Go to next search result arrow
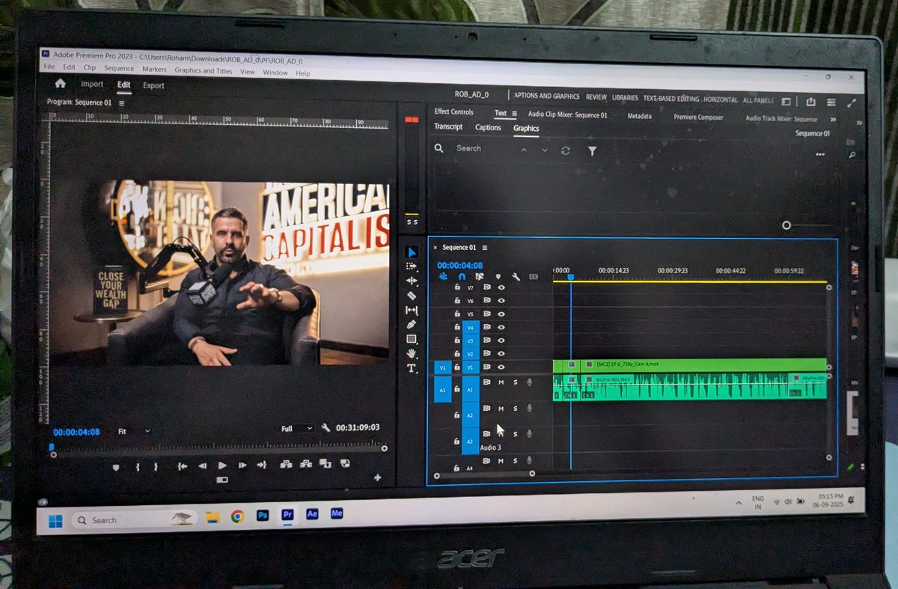The width and height of the screenshot is (898, 589). [545, 150]
